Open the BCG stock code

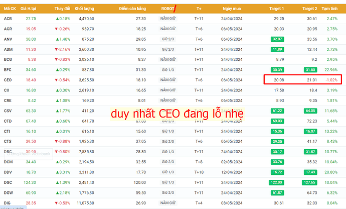pos(8,59)
